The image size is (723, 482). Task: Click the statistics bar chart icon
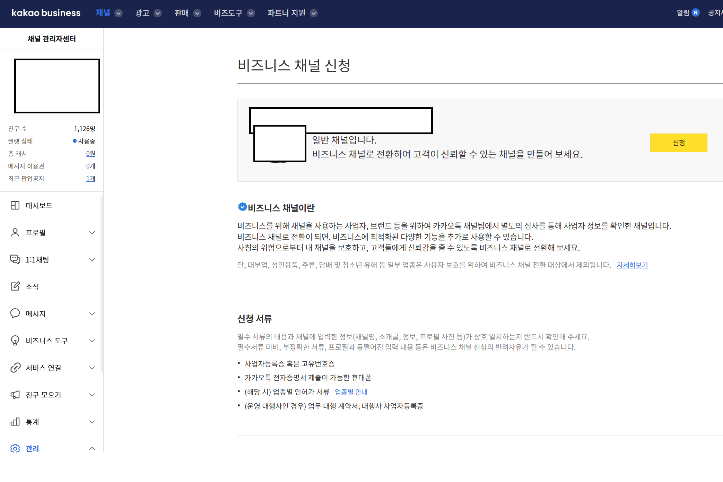[15, 422]
